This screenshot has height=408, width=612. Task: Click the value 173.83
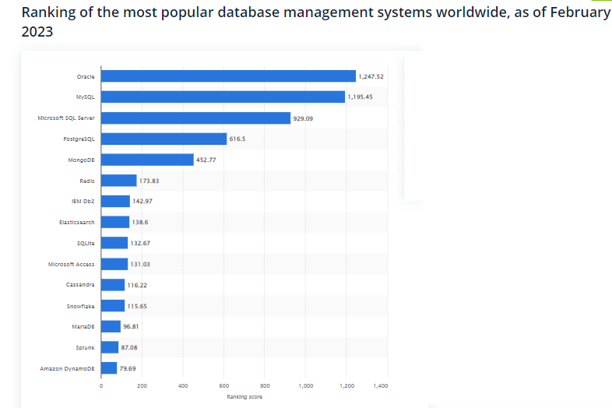point(149,181)
